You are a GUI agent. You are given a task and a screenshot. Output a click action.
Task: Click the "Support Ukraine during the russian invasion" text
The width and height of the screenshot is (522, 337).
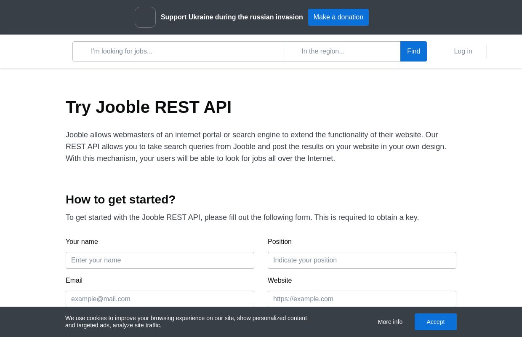tap(232, 17)
